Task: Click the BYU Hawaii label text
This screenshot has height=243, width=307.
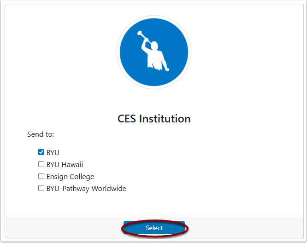Action: [x=65, y=165]
